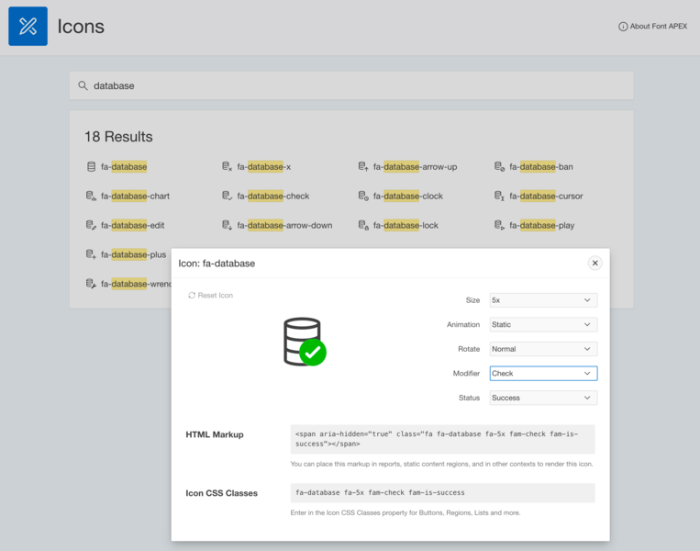
Task: Click the icon search field
Action: pyautogui.click(x=351, y=85)
